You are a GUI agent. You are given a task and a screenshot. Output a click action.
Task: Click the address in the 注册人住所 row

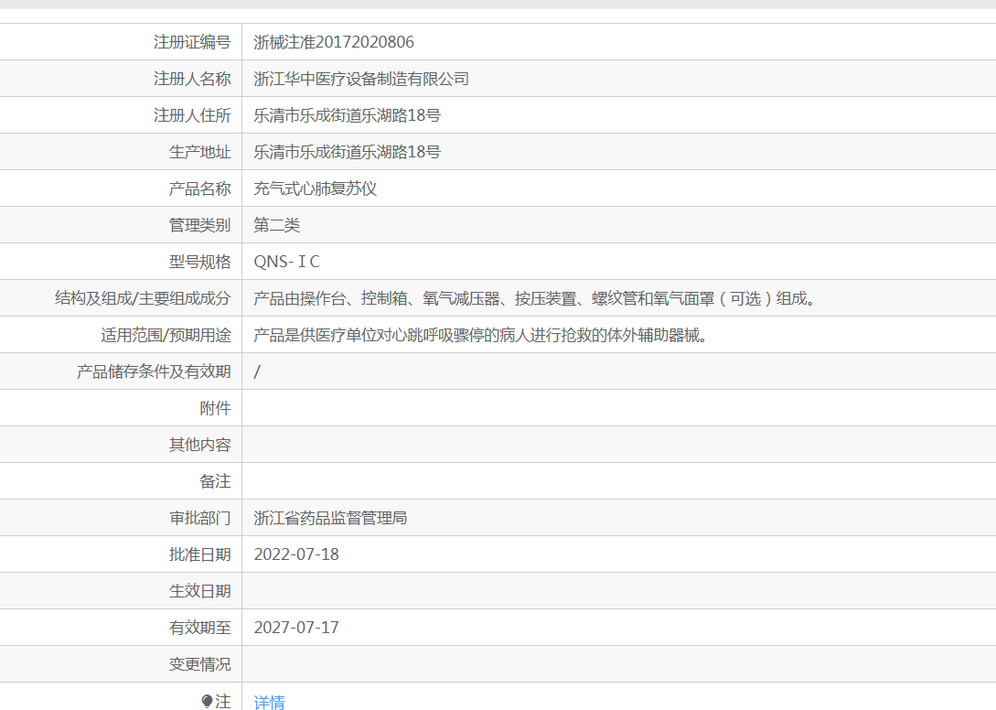point(347,115)
